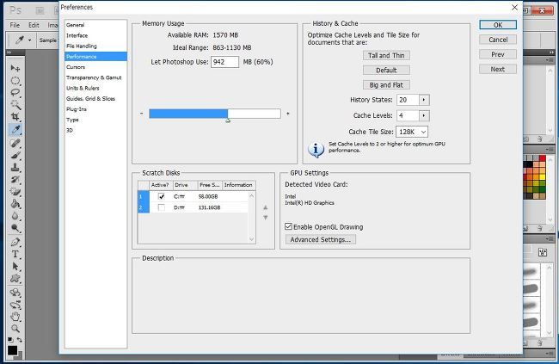Move the selected scratch disk down with the arrow

point(265,218)
